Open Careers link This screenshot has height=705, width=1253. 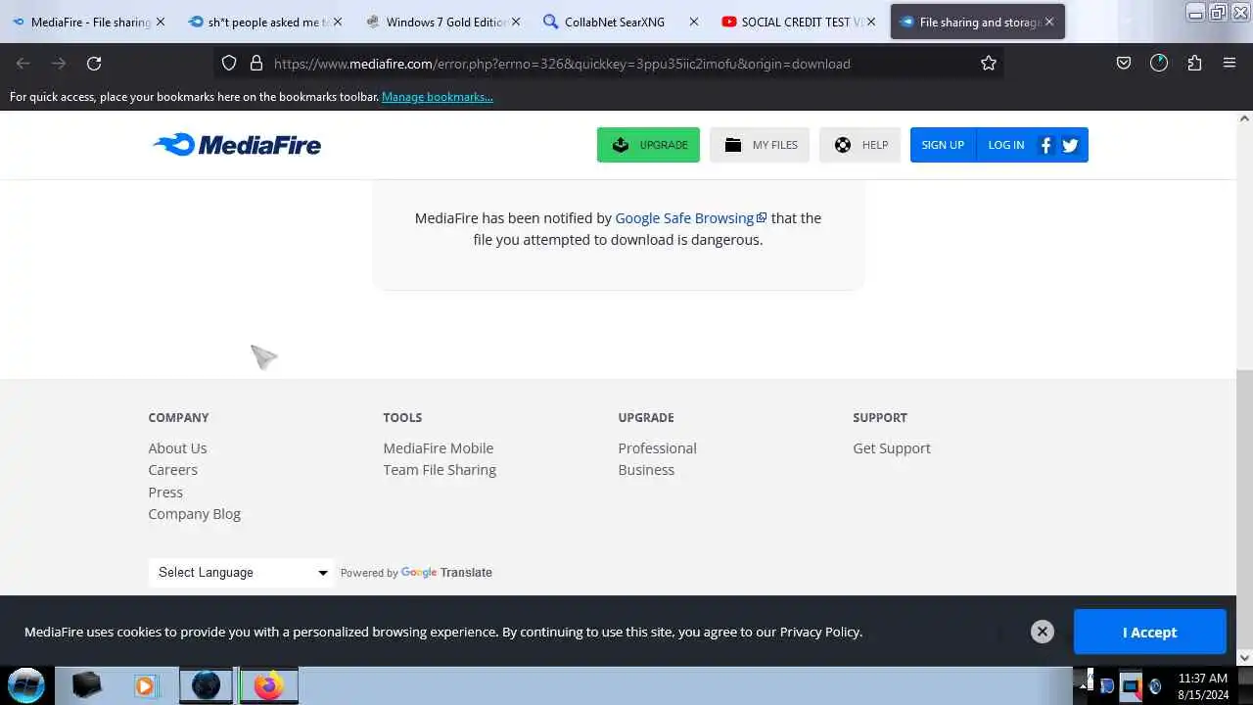172,470
